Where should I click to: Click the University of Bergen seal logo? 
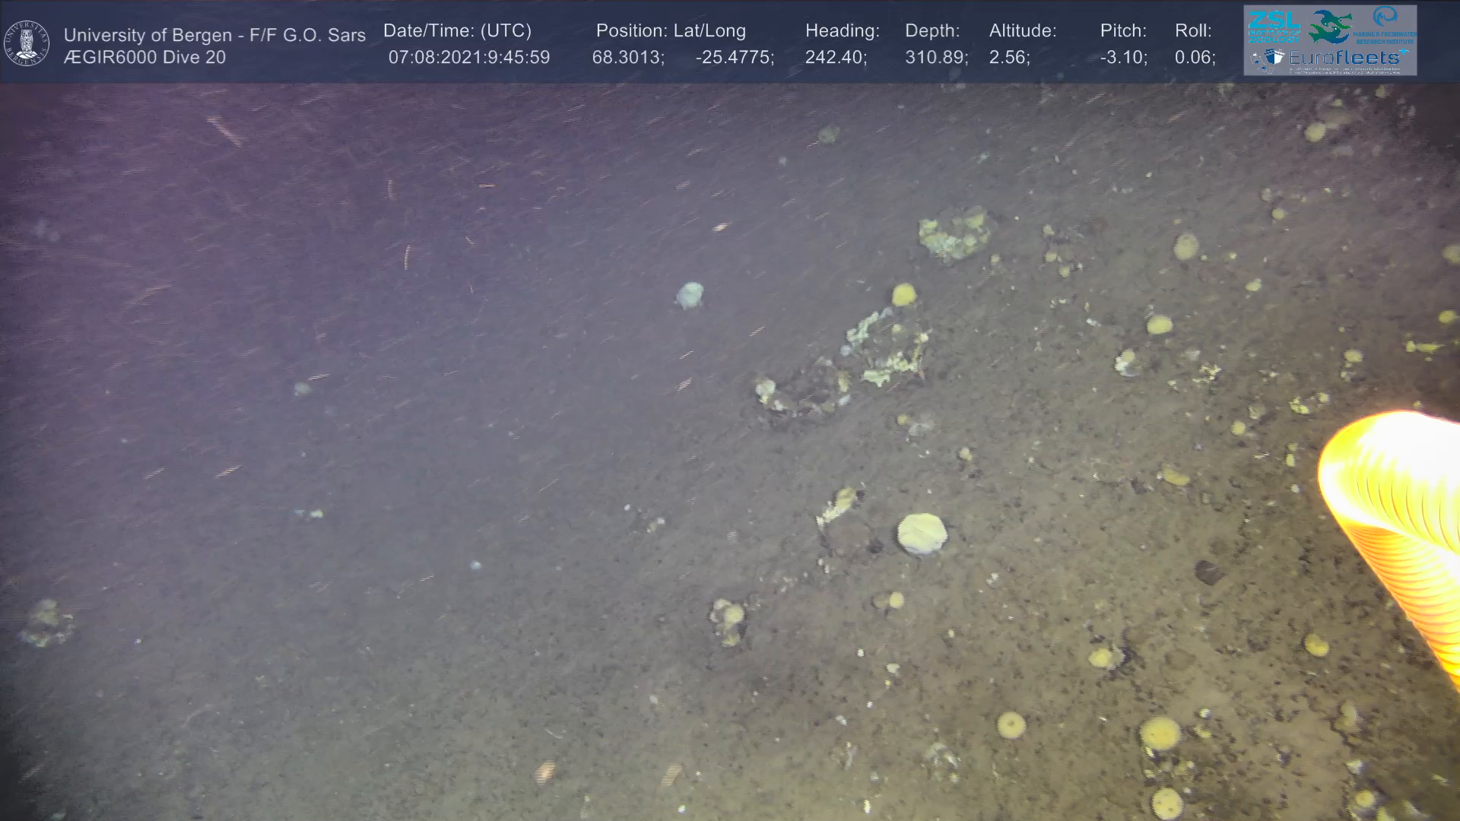[27, 43]
